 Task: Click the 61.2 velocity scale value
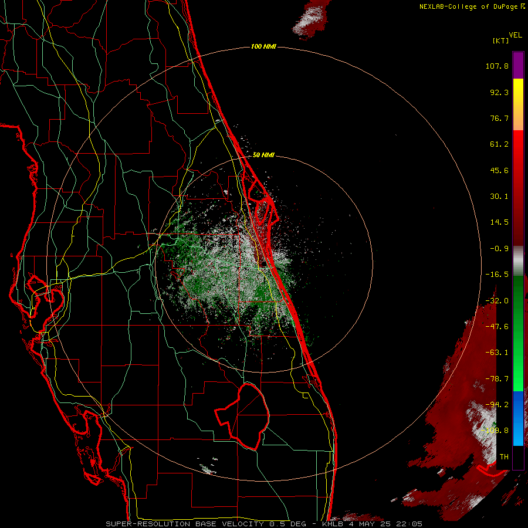pos(499,144)
